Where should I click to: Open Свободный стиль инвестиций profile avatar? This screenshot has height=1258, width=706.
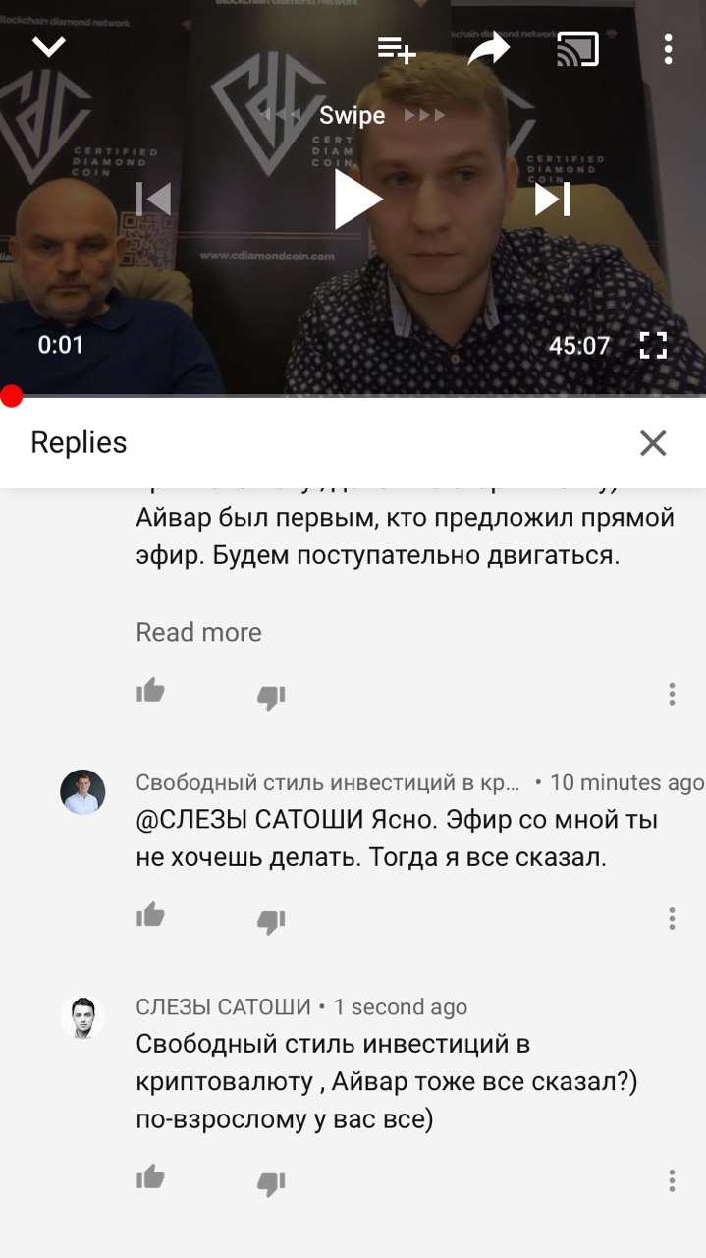(82, 792)
